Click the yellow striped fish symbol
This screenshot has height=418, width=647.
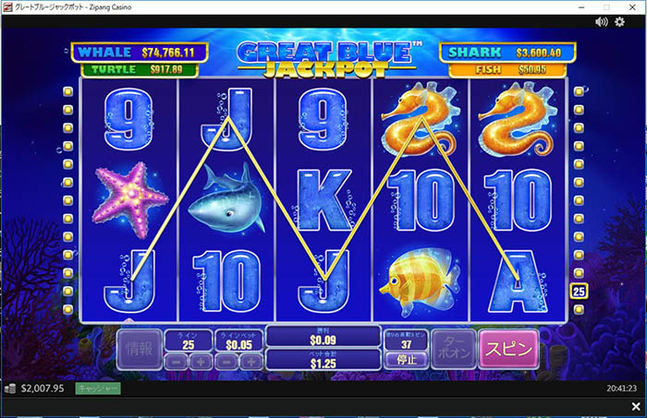420,281
